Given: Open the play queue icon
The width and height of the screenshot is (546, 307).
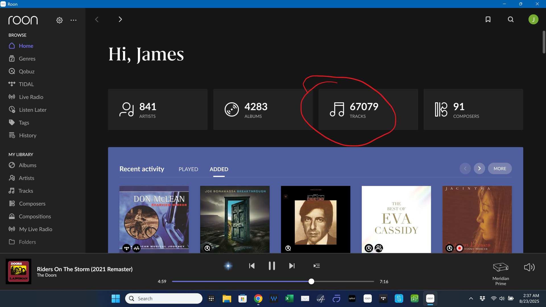Looking at the screenshot, I should 317,266.
